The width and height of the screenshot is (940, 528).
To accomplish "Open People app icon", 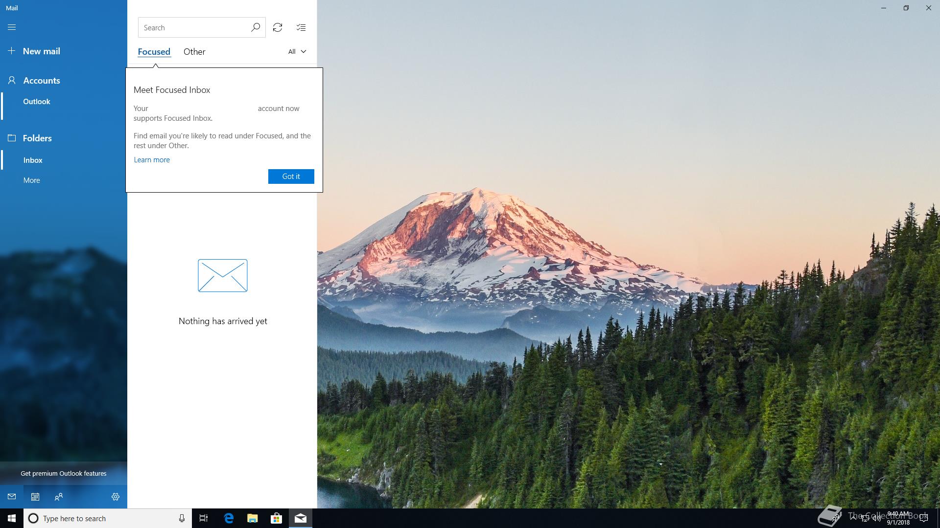I will point(59,497).
